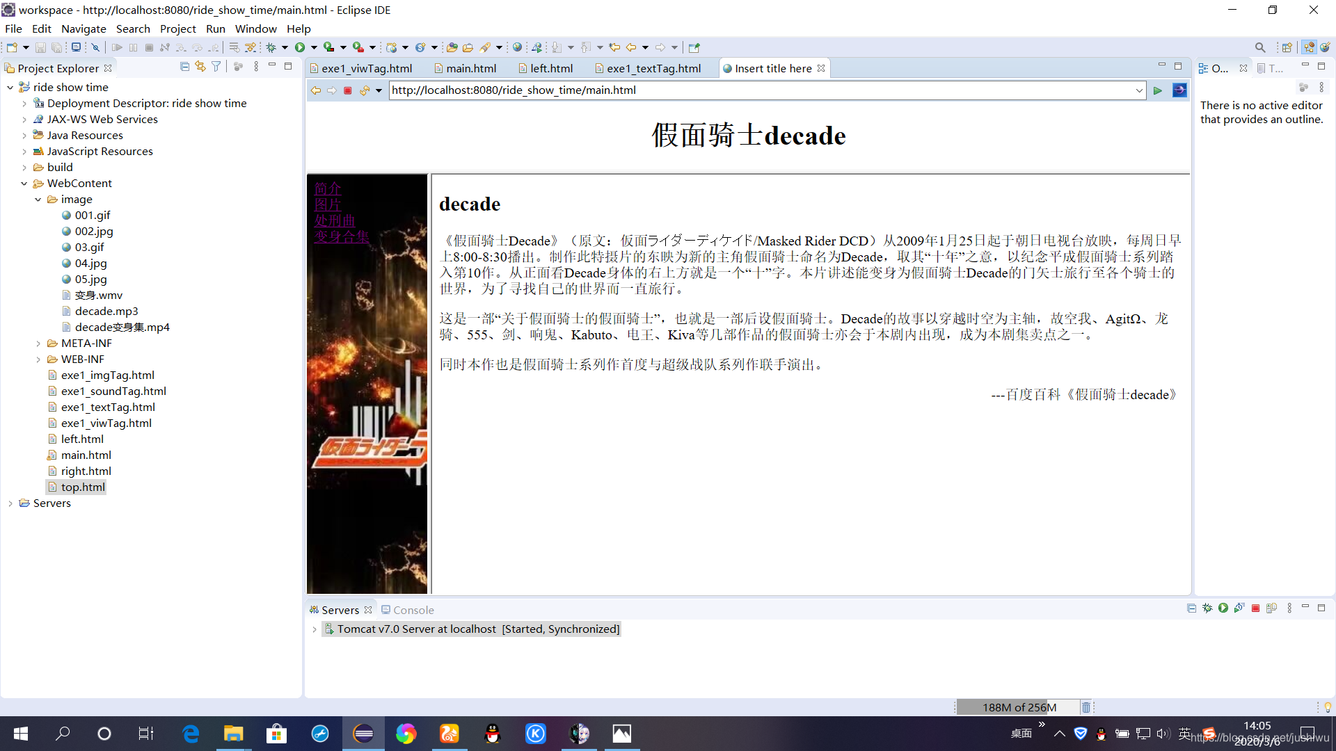Switch to the Console tab

click(x=408, y=610)
